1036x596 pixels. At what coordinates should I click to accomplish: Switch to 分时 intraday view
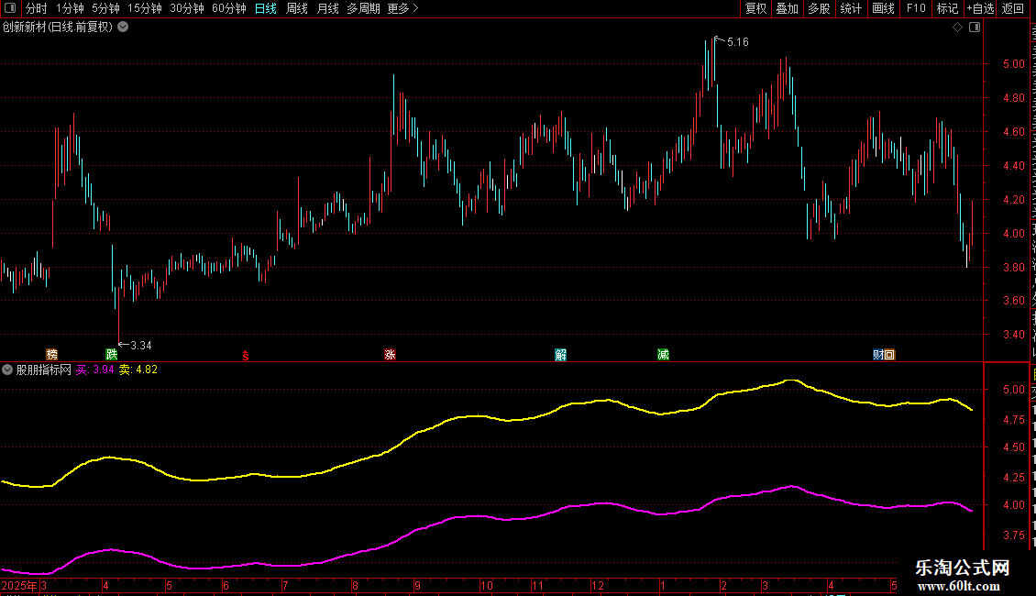[x=37, y=8]
